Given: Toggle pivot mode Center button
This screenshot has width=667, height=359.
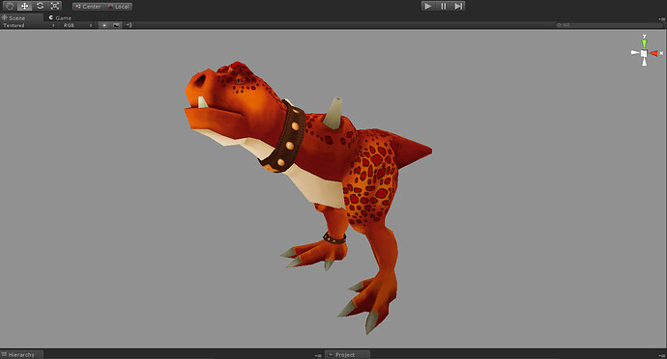Looking at the screenshot, I should pyautogui.click(x=88, y=7).
